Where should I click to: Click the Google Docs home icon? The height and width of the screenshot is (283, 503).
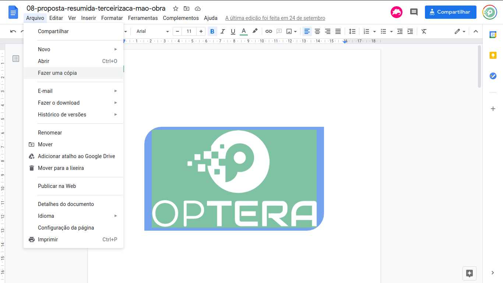[13, 12]
